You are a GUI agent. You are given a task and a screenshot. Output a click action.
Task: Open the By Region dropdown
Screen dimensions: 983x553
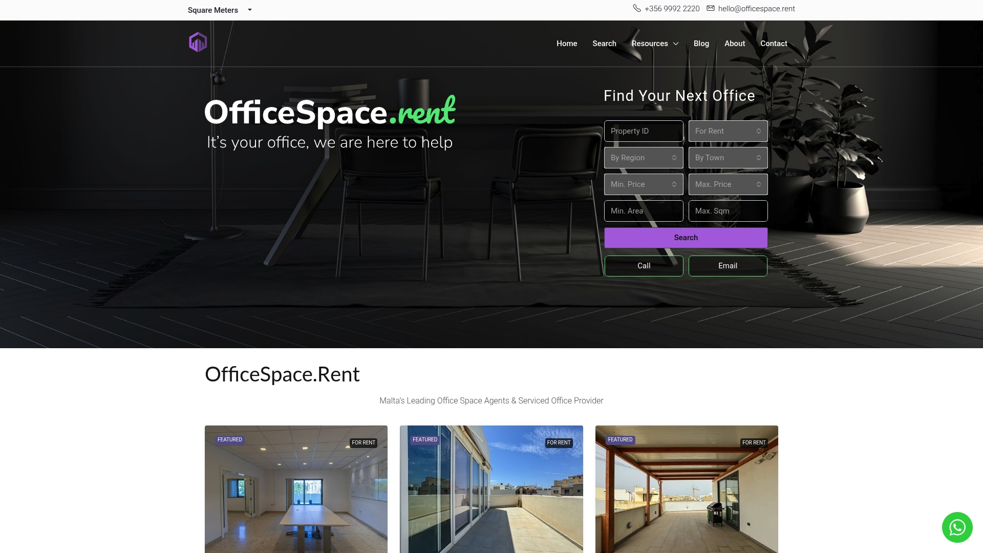[x=644, y=157]
